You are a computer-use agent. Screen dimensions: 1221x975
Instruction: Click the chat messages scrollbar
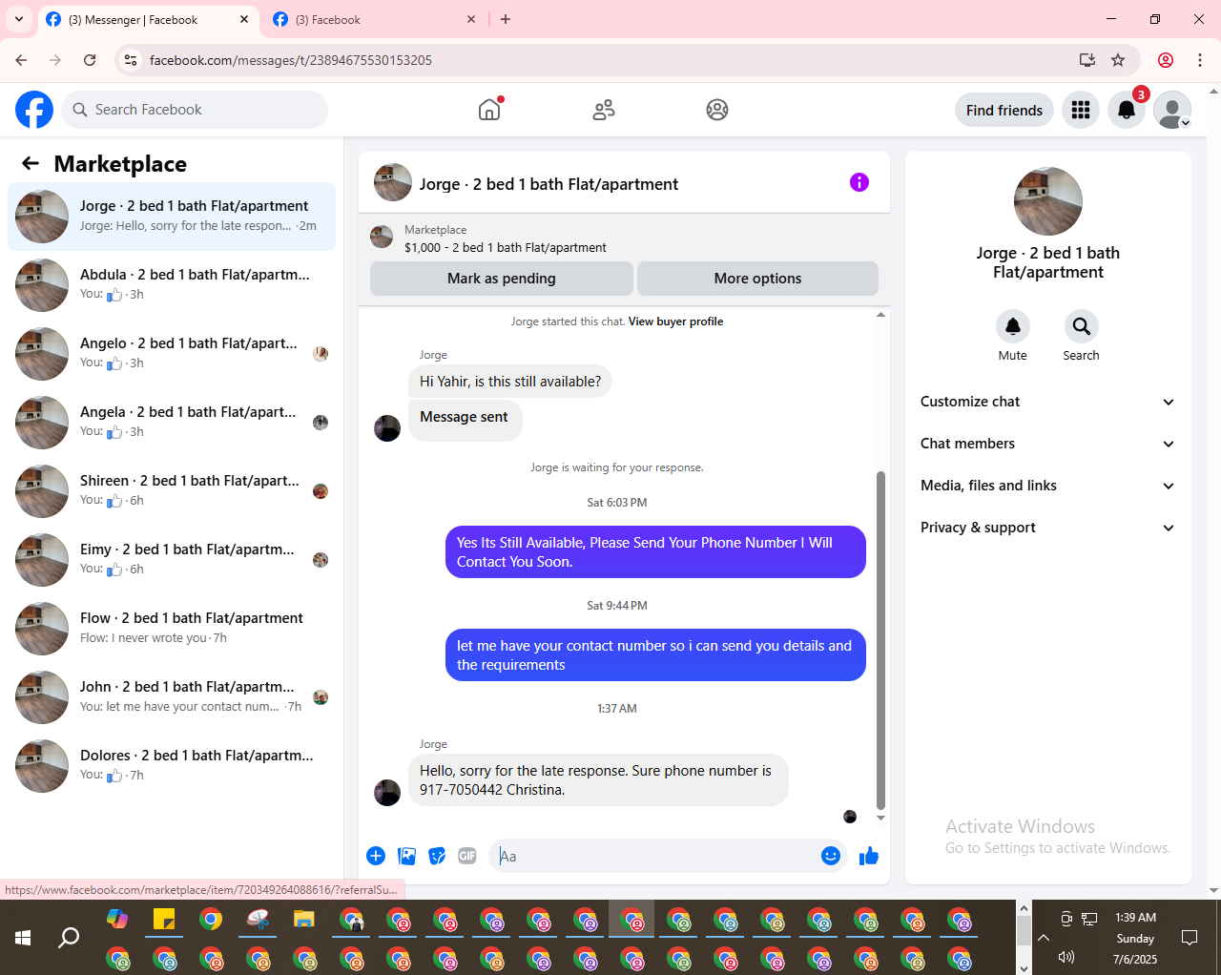[x=880, y=639]
